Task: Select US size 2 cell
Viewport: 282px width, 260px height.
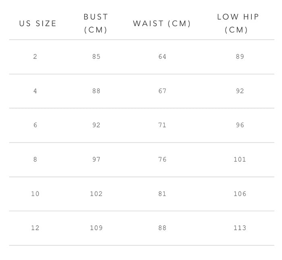Action: coord(35,57)
